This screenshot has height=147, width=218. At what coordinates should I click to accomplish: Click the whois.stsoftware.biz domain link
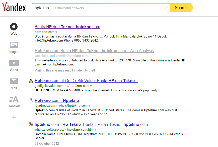point(49,129)
